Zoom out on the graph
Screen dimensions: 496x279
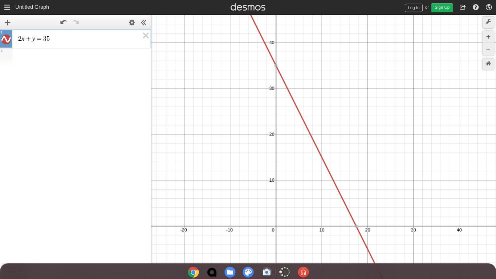point(488,49)
